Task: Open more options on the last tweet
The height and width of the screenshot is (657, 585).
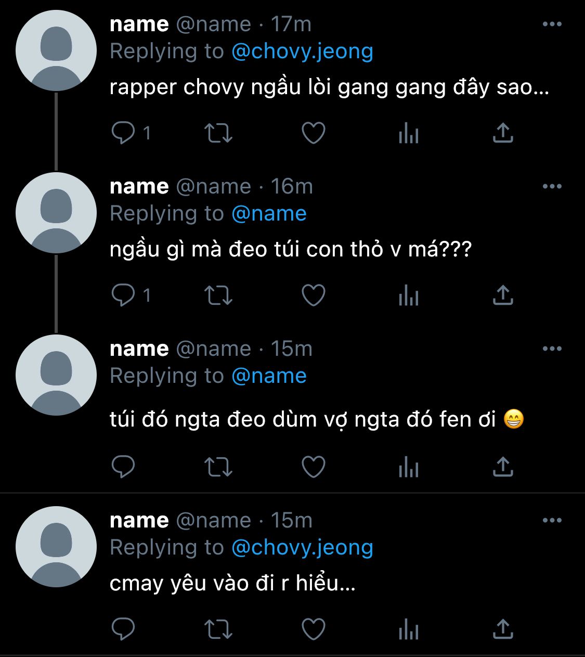Action: pyautogui.click(x=552, y=520)
